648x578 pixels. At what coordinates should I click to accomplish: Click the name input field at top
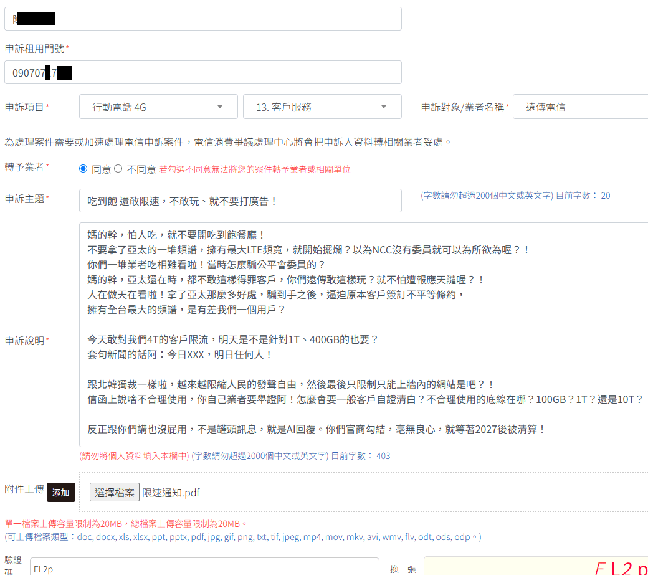pyautogui.click(x=203, y=19)
